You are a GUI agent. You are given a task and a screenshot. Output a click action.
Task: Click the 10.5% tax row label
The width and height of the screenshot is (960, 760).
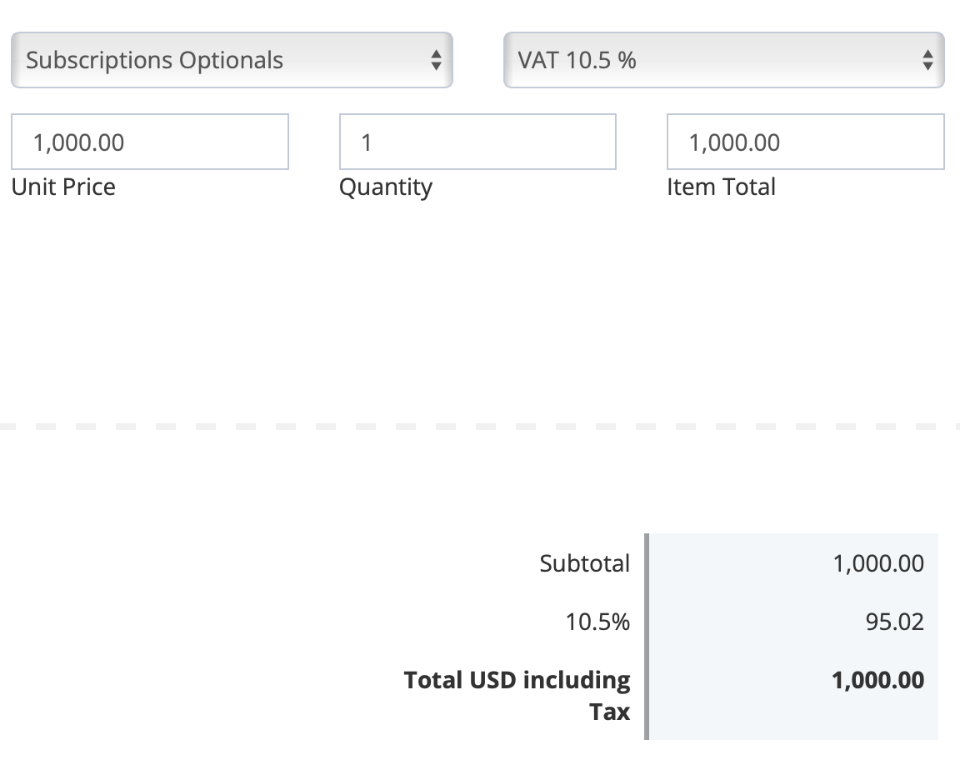597,622
